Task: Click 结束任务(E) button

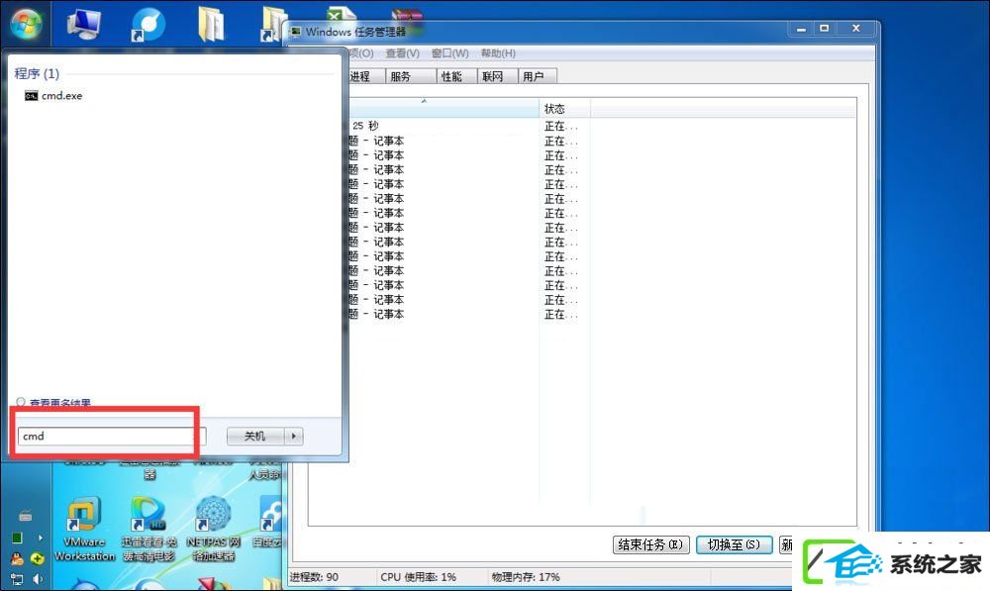Action: pyautogui.click(x=651, y=544)
